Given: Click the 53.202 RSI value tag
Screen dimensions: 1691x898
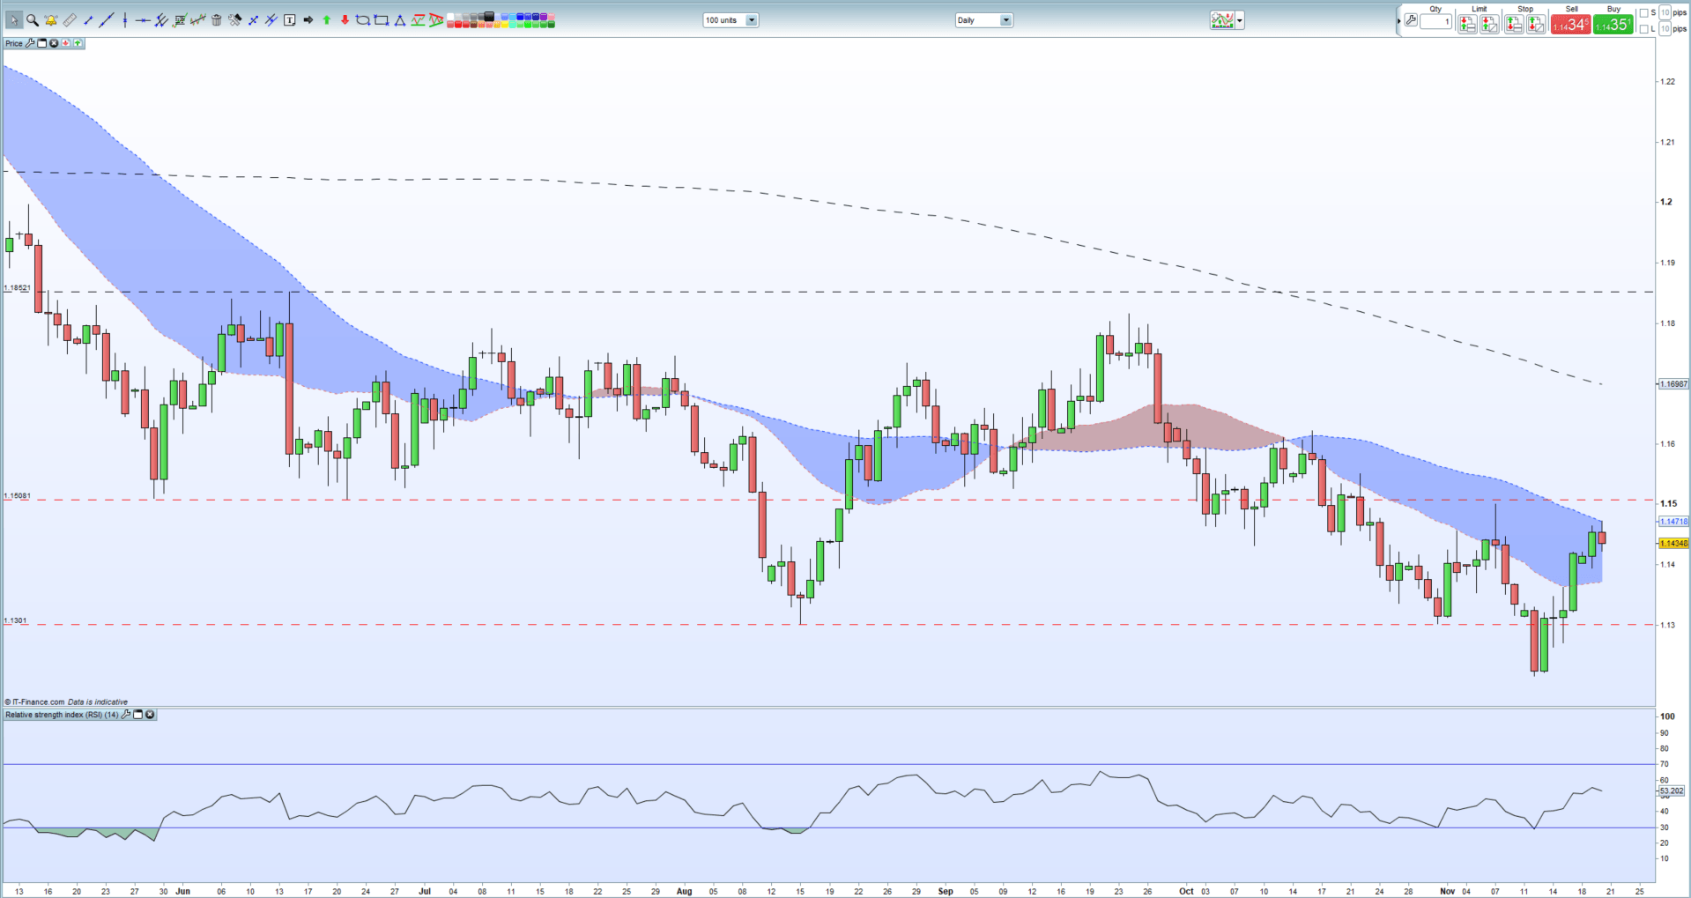Looking at the screenshot, I should click(1671, 790).
